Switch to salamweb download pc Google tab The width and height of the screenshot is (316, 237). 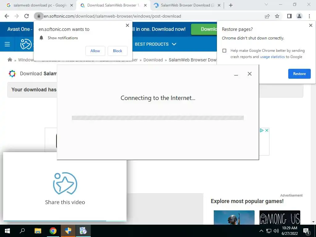click(40, 5)
